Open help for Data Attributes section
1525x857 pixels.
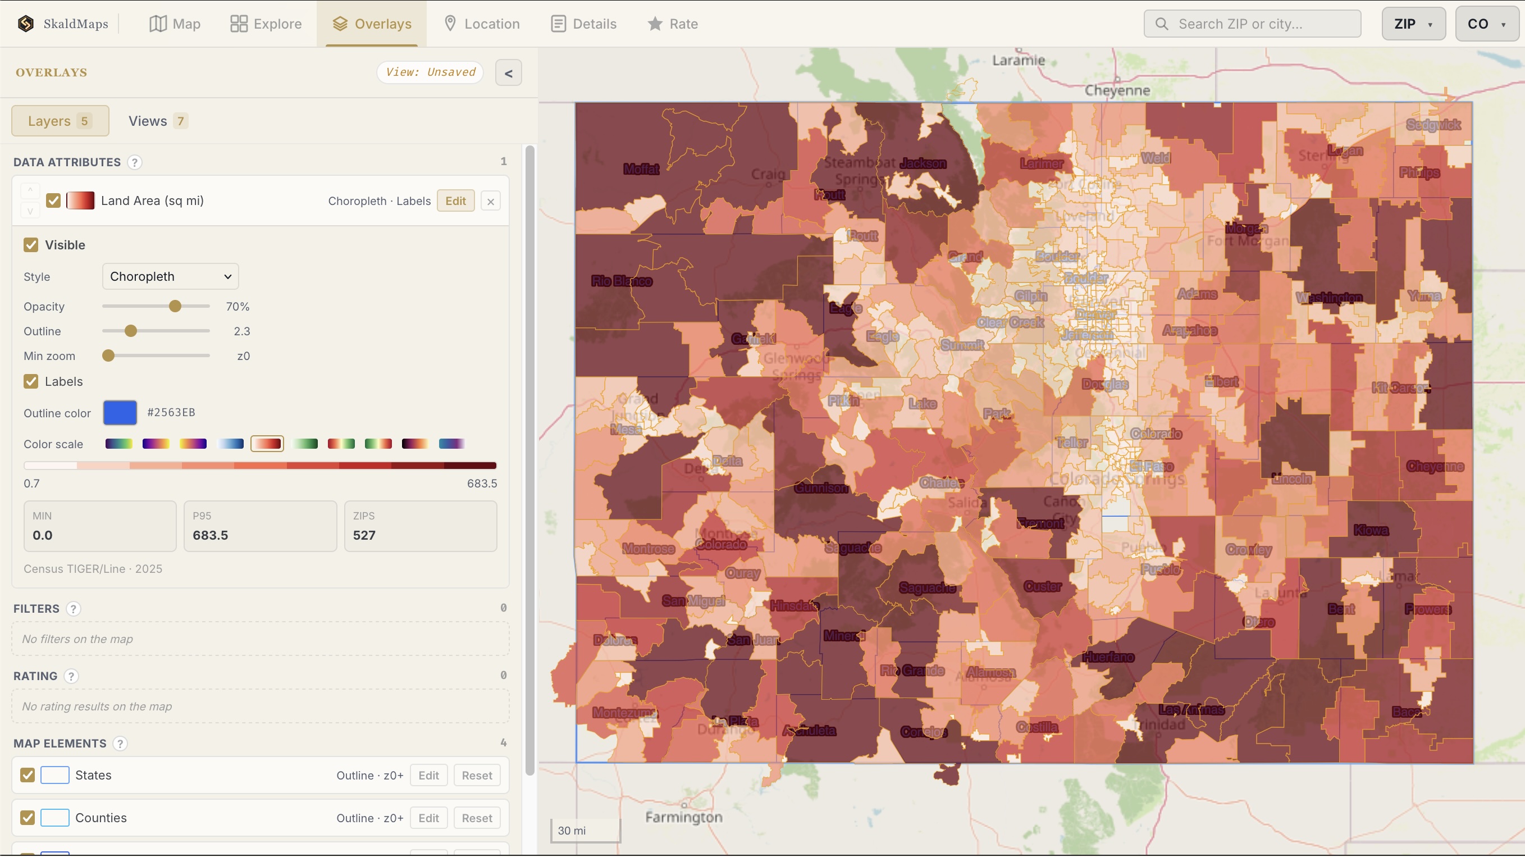[x=134, y=162]
